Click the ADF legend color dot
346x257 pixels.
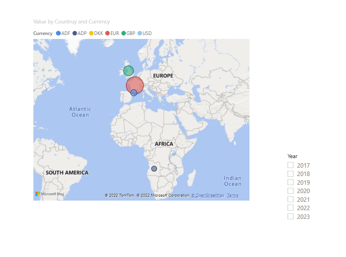click(x=58, y=33)
